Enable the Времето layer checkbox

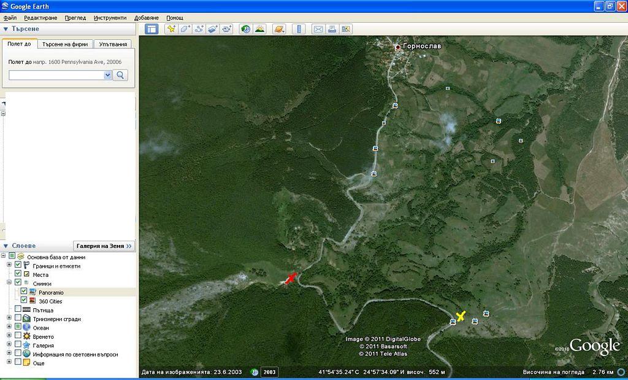[x=18, y=336]
